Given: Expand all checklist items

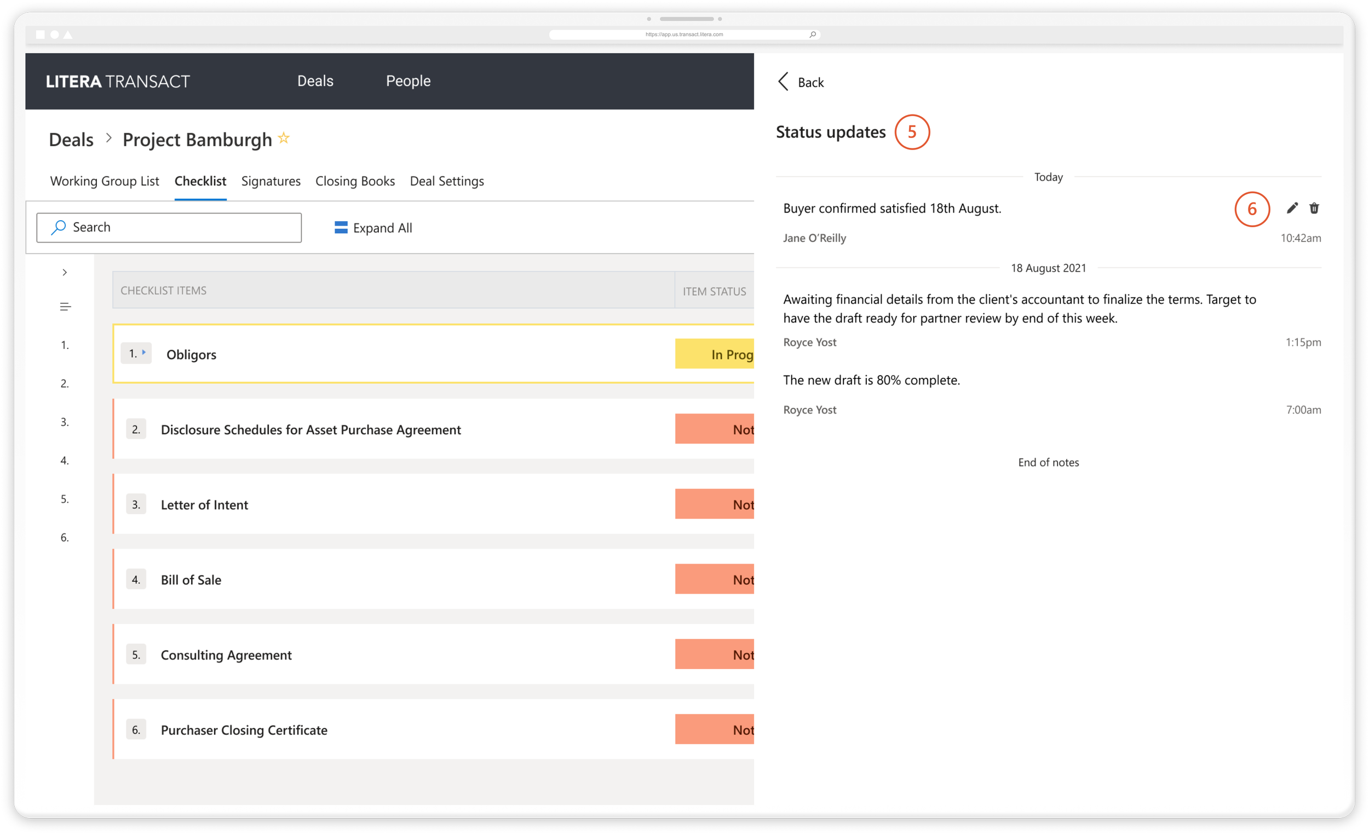Looking at the screenshot, I should pyautogui.click(x=382, y=227).
